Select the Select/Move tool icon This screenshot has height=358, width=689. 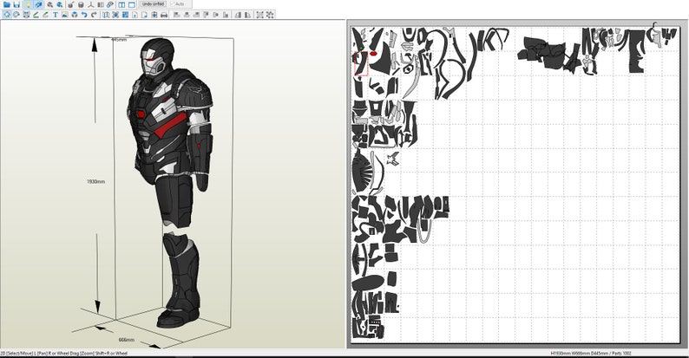7,15
